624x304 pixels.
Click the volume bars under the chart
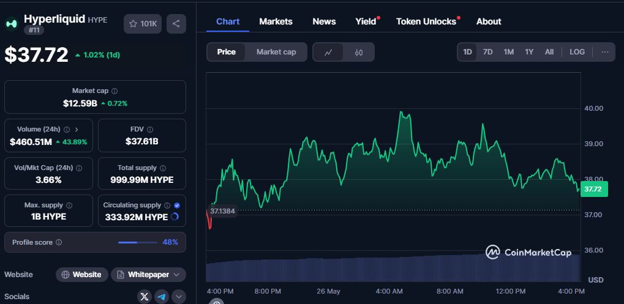point(393,269)
